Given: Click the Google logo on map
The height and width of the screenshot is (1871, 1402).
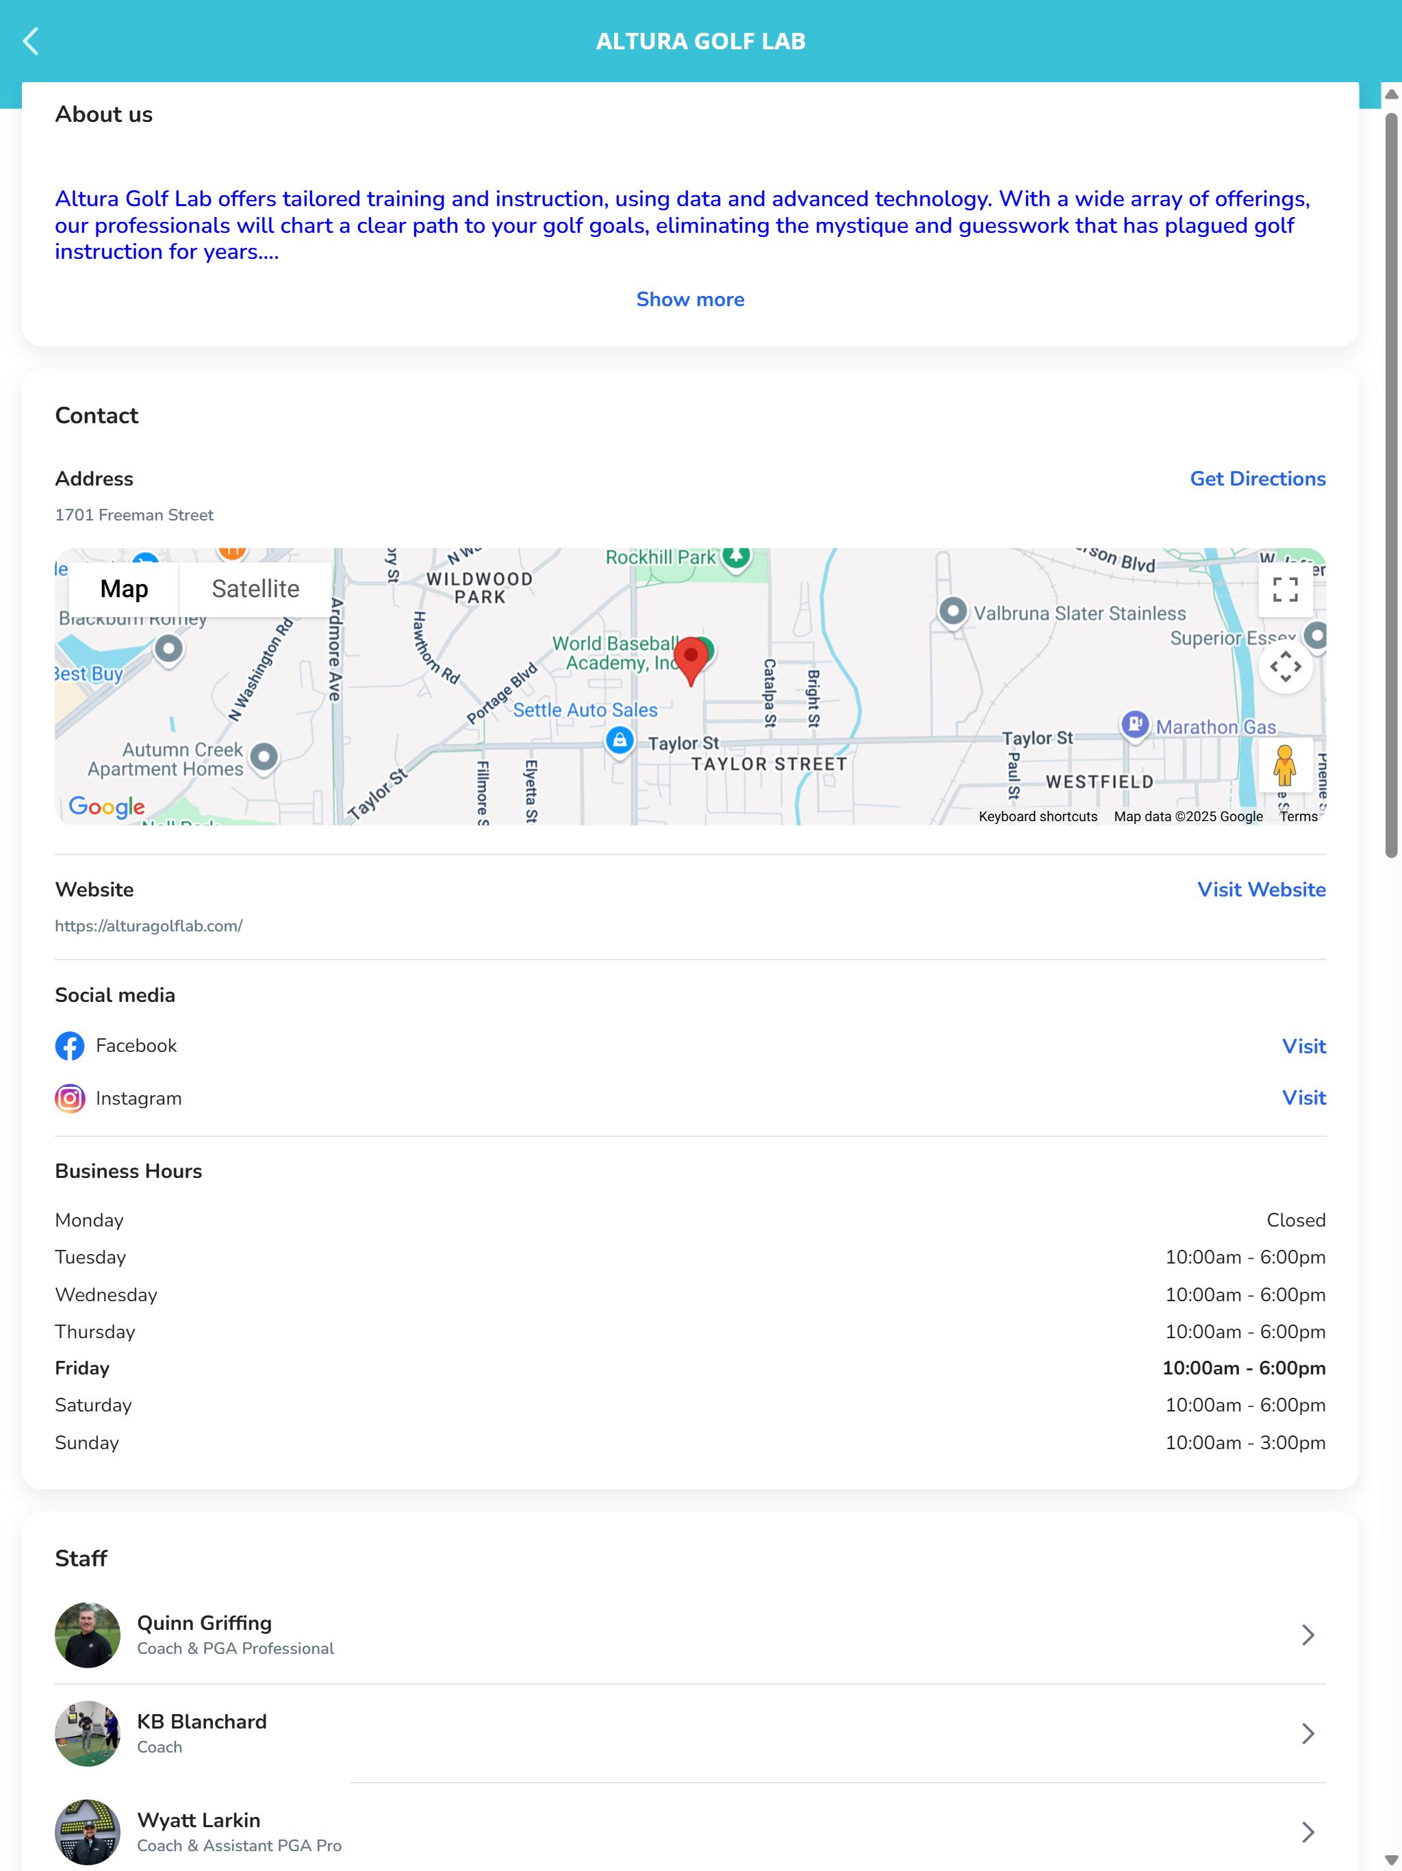Looking at the screenshot, I should click(x=107, y=806).
